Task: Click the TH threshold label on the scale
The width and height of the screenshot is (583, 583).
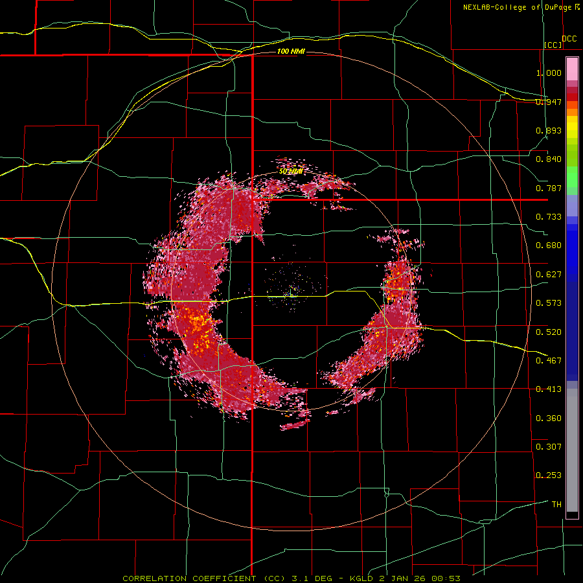Action: point(556,505)
